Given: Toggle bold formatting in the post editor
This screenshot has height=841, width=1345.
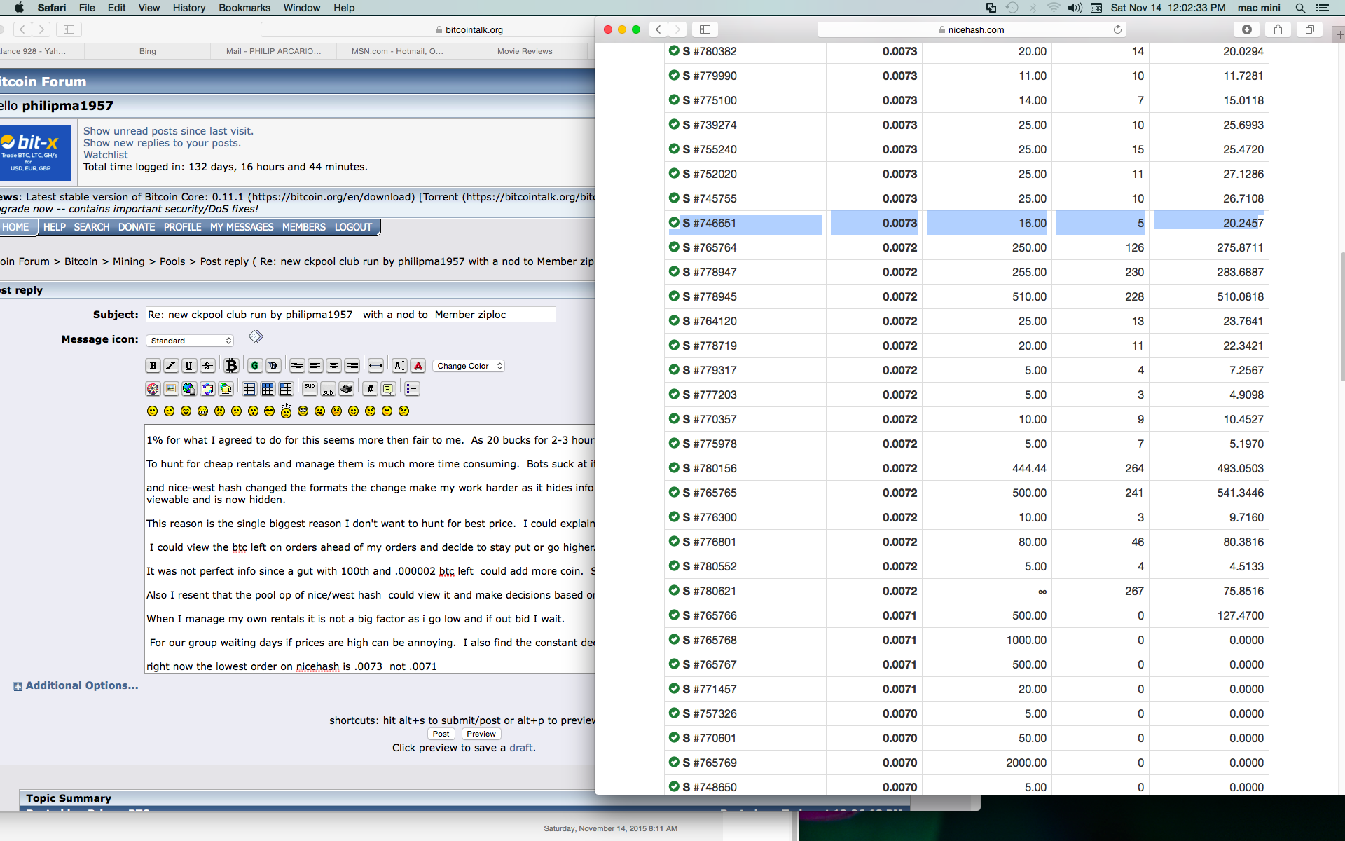Looking at the screenshot, I should pyautogui.click(x=153, y=366).
